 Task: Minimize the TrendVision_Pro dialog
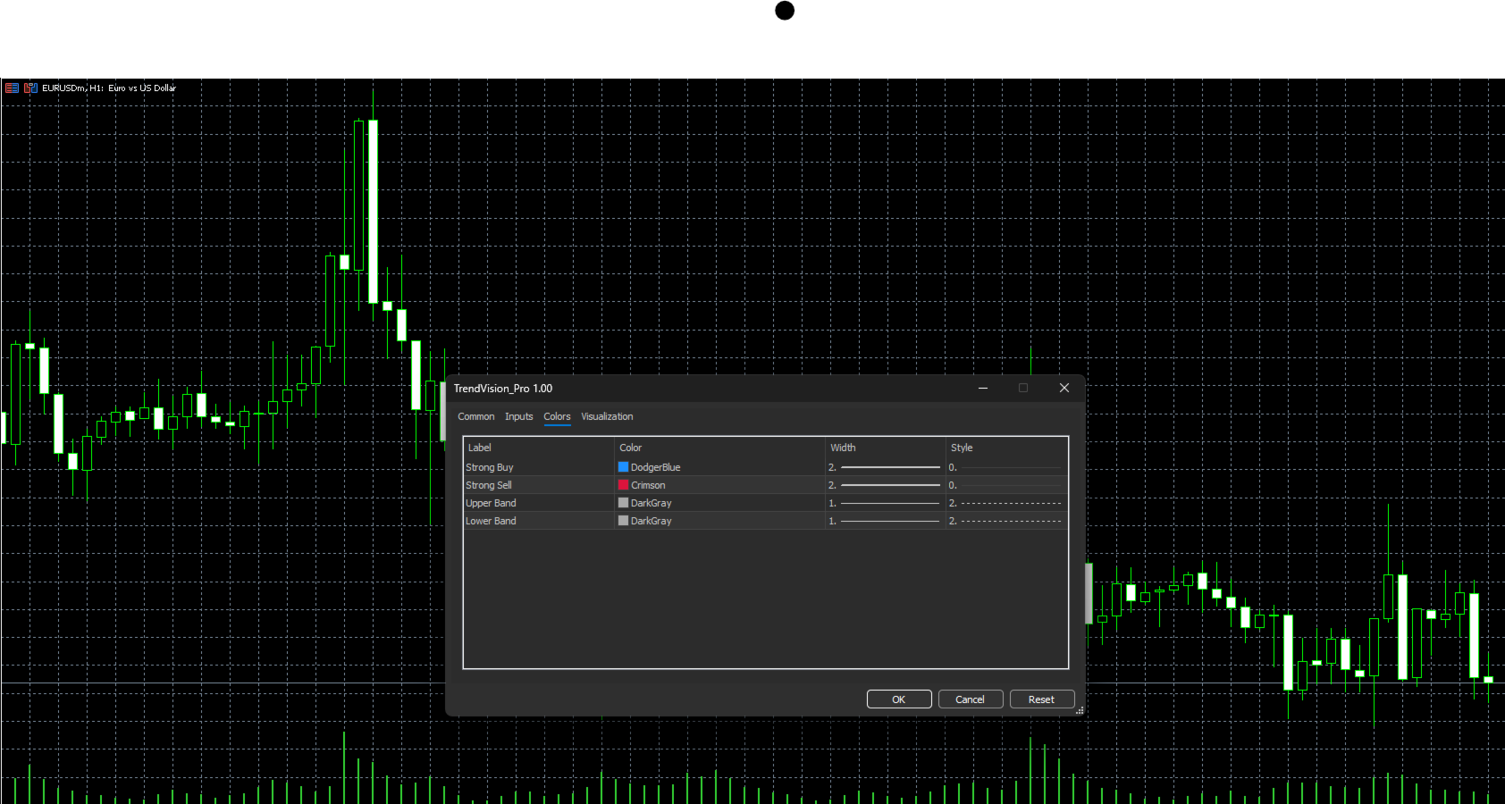[983, 388]
